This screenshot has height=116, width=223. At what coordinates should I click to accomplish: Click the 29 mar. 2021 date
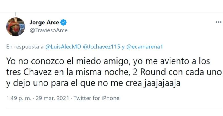(x=53, y=98)
